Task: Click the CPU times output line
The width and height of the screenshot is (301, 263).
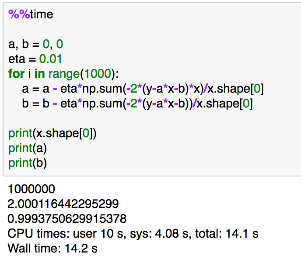Action: pyautogui.click(x=133, y=234)
